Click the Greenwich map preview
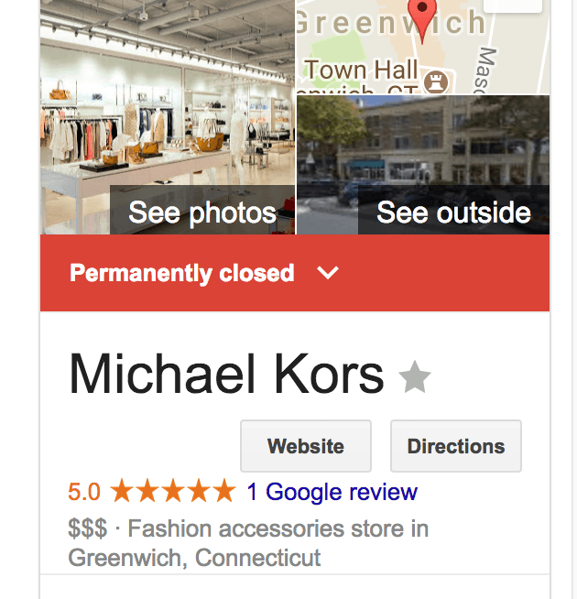The height and width of the screenshot is (599, 577). click(423, 47)
